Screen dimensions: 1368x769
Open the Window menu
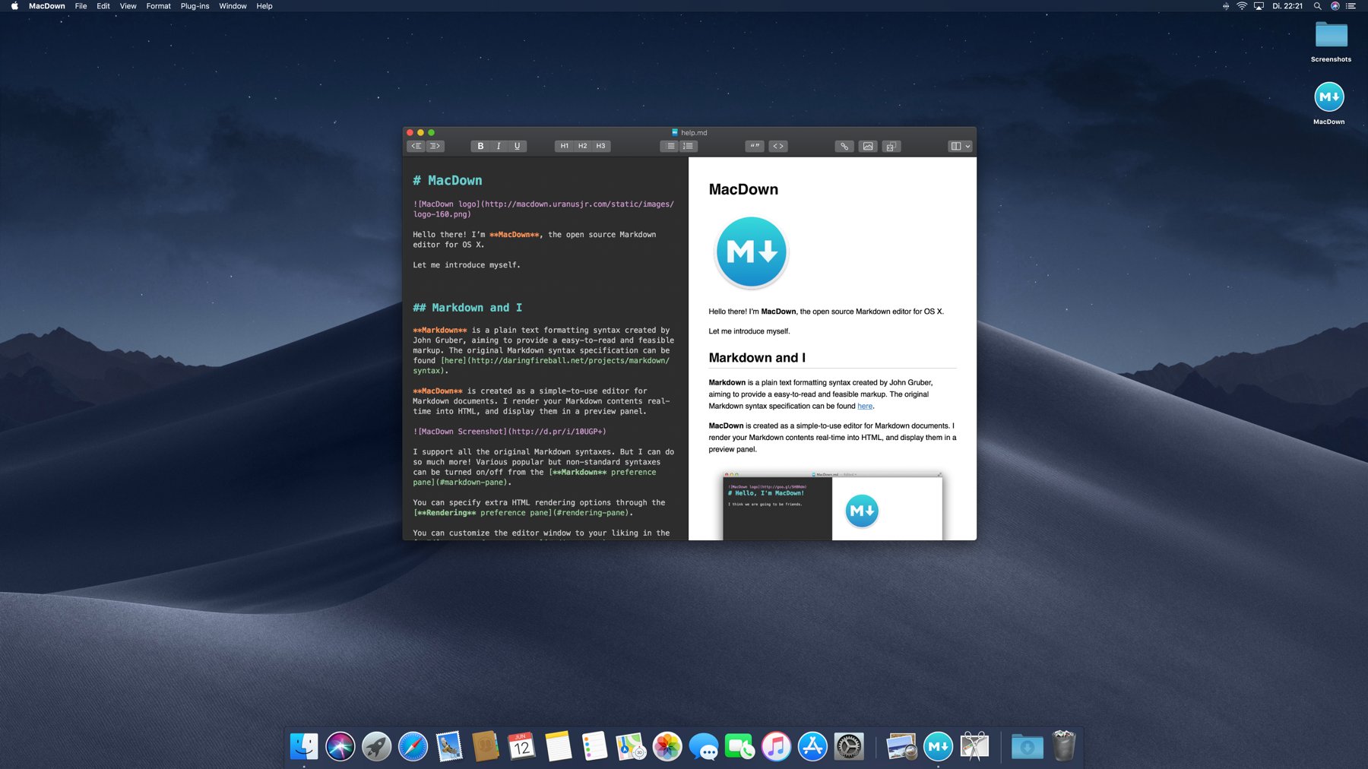233,6
